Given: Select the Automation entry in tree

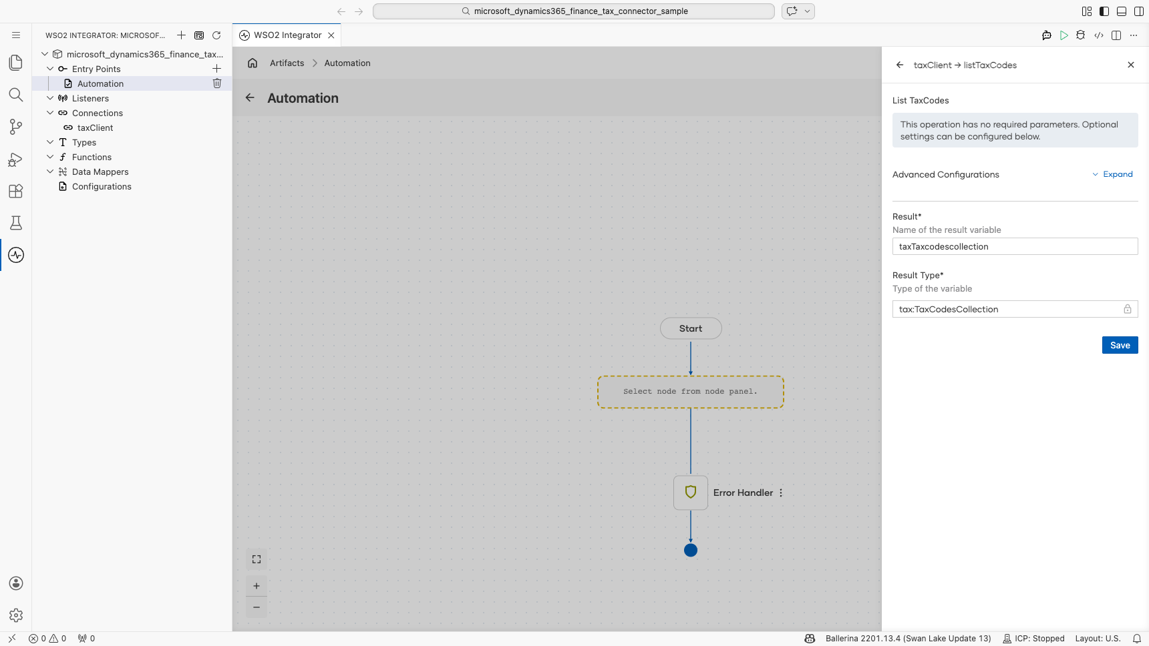Looking at the screenshot, I should pos(100,83).
